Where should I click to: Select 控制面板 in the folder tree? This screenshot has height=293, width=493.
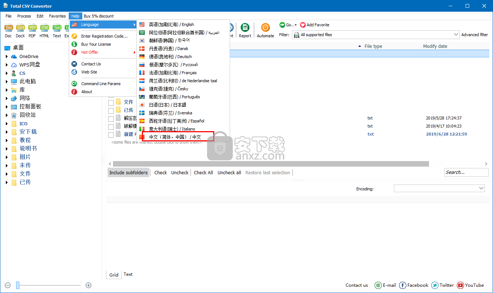pyautogui.click(x=30, y=106)
